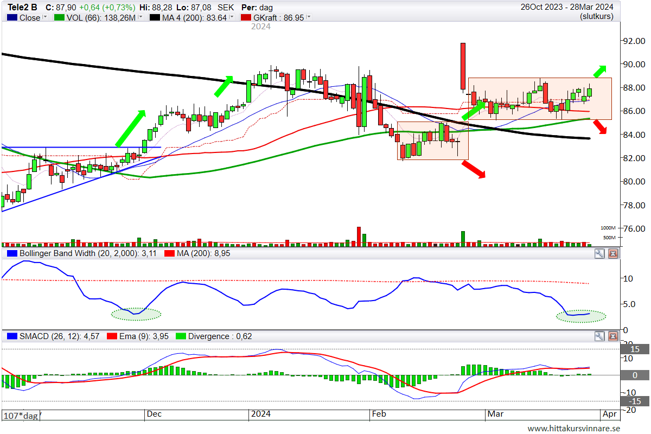
Task: Click the 'VOL (66): 138,26M' label
Action: point(101,17)
